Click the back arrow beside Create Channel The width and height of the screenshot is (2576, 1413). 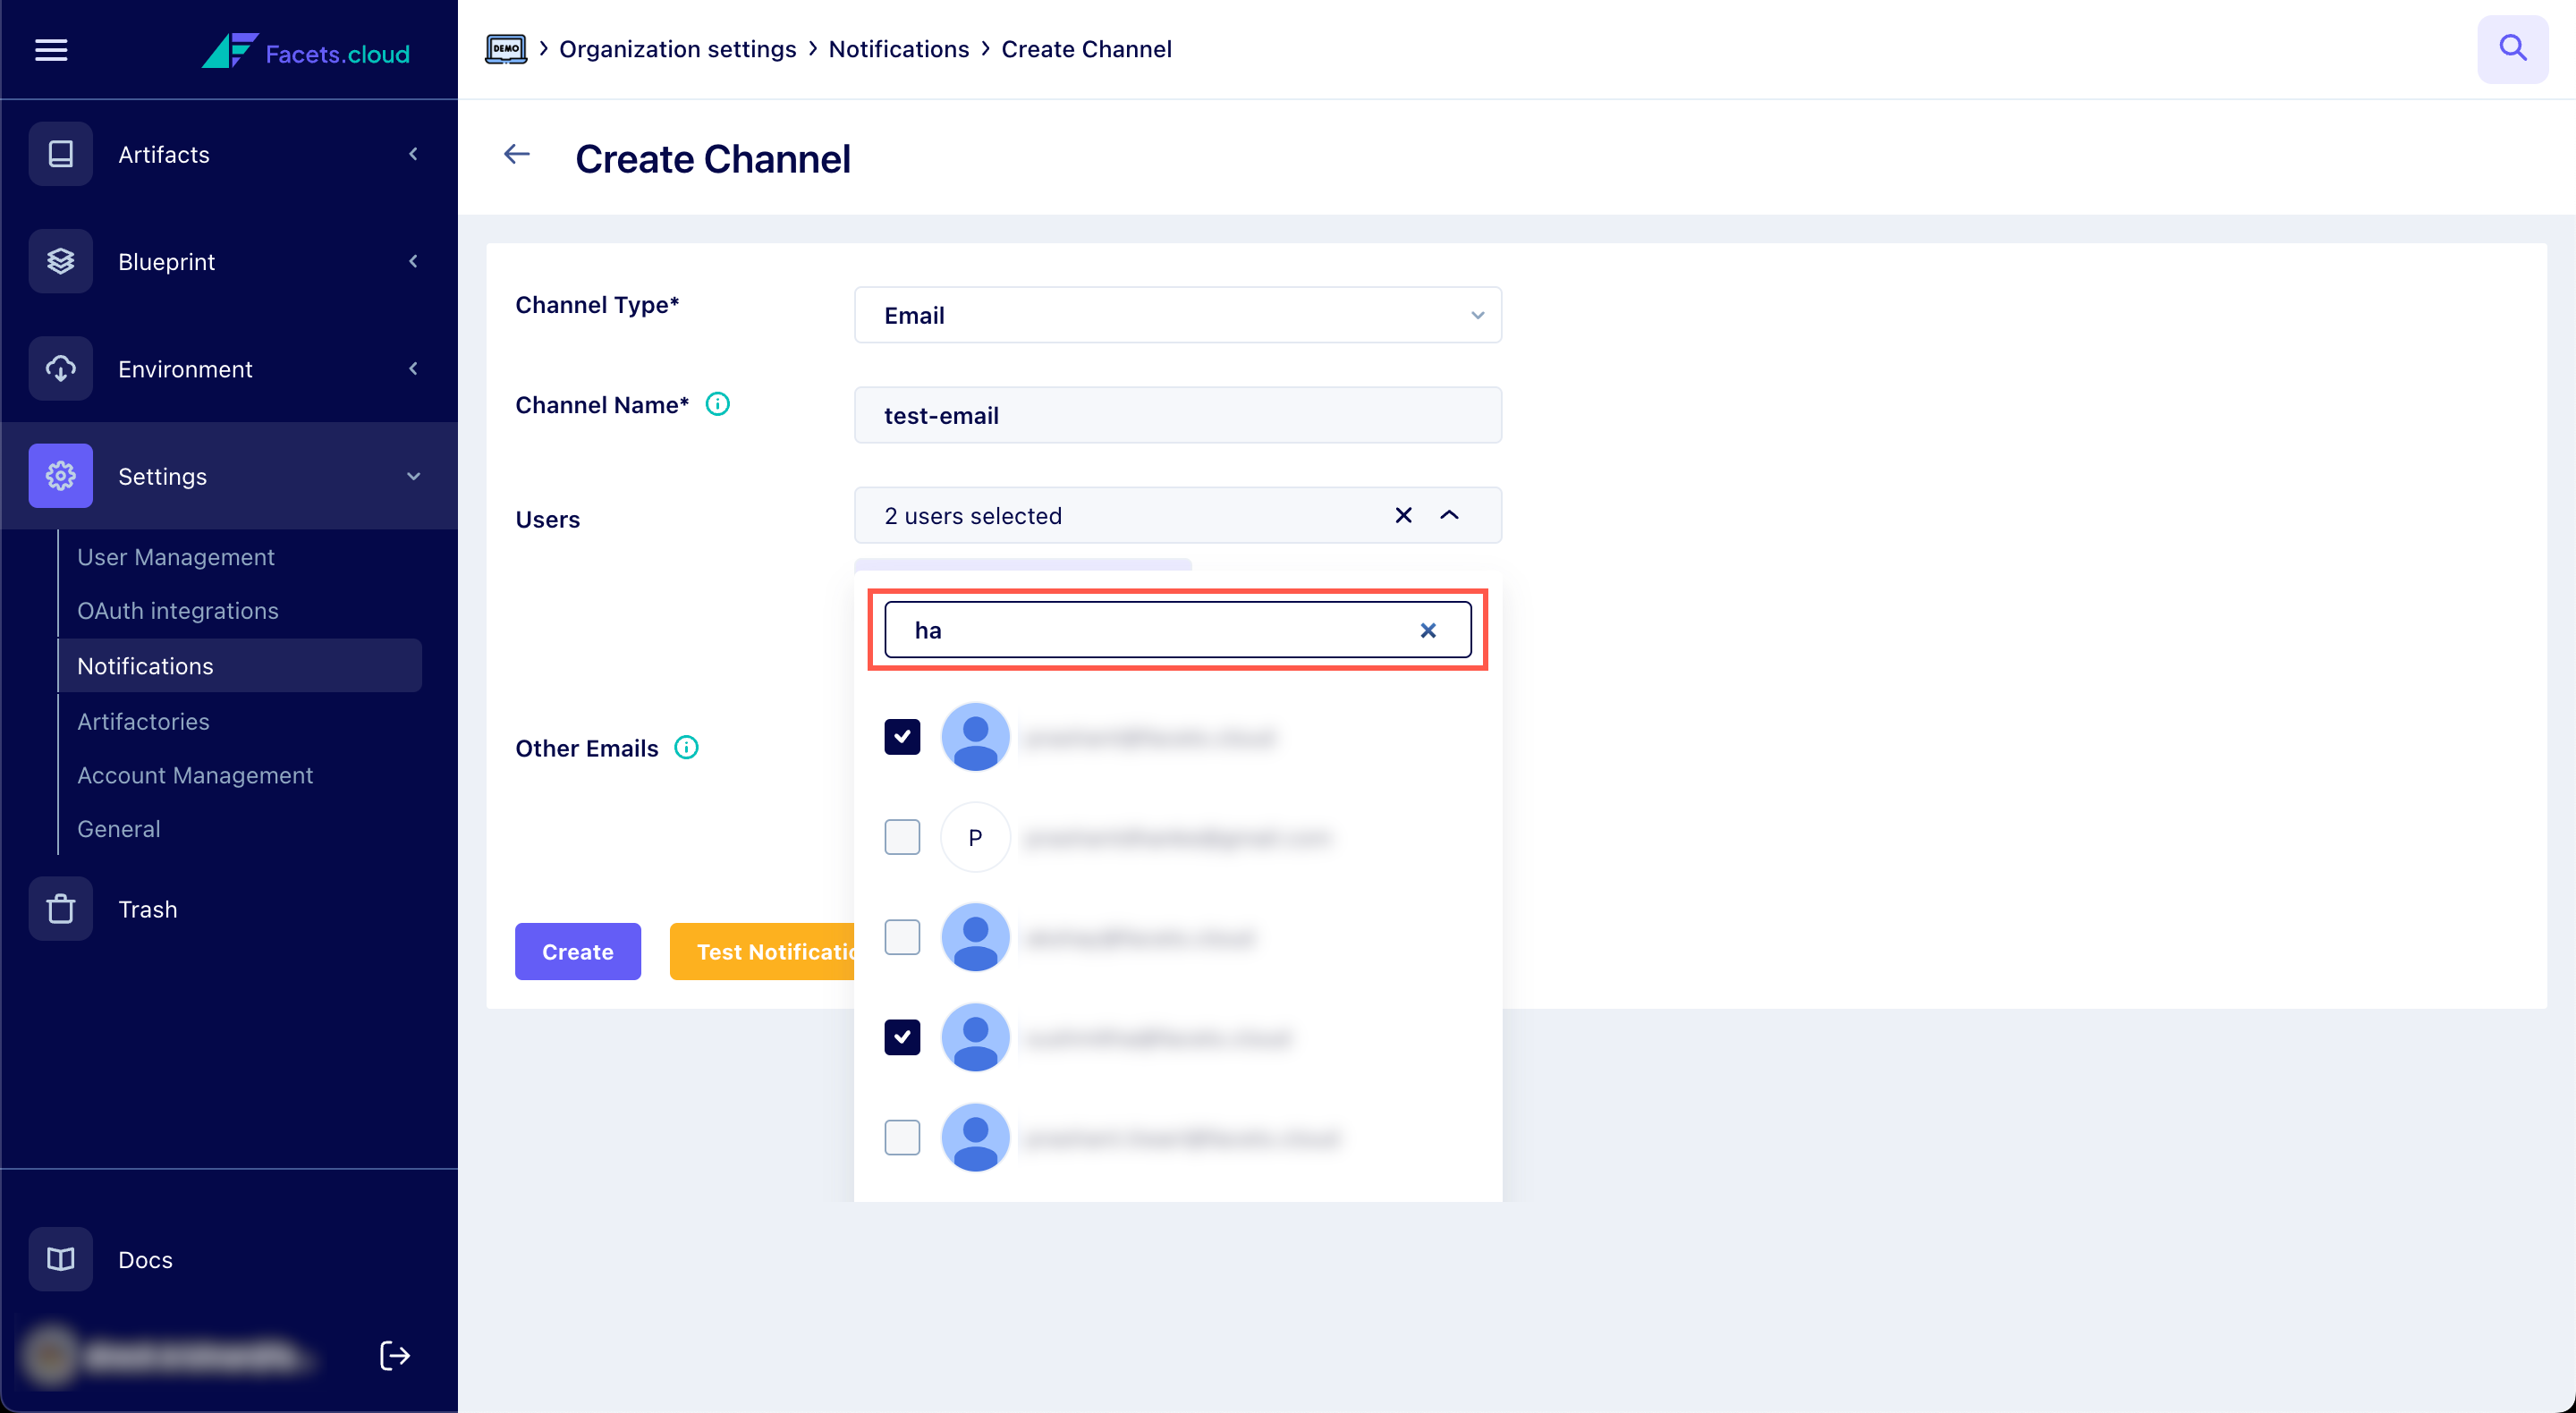coord(516,154)
